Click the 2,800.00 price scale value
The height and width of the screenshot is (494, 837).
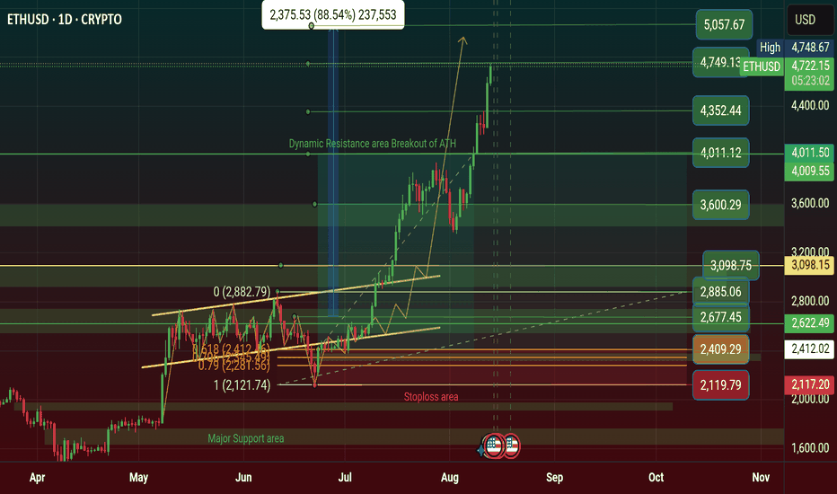click(x=810, y=301)
